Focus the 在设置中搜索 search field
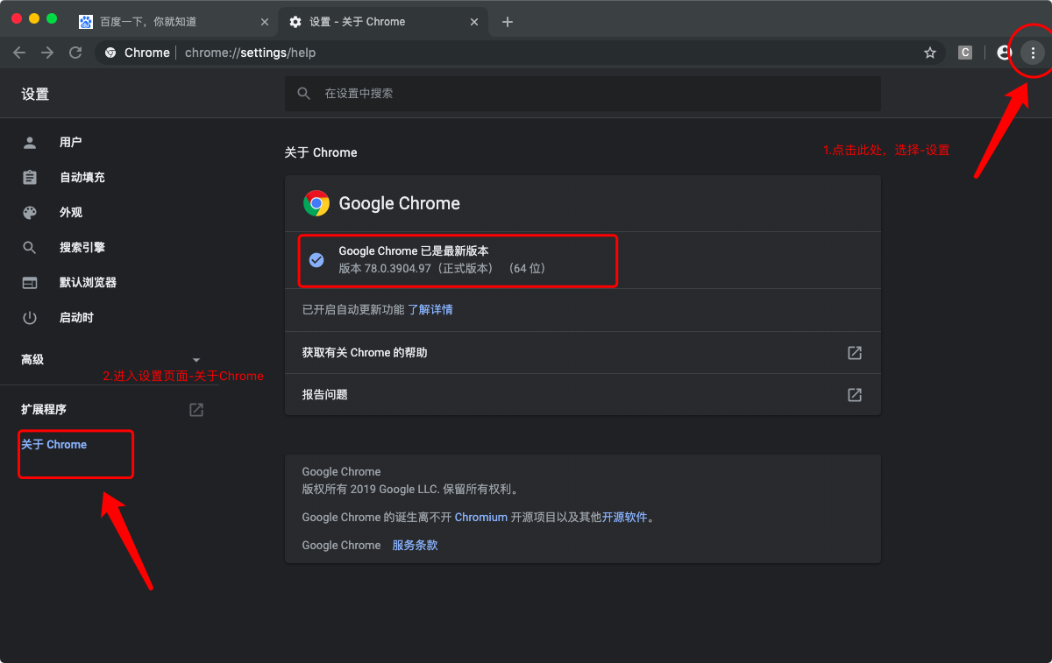The image size is (1052, 663). 582,93
